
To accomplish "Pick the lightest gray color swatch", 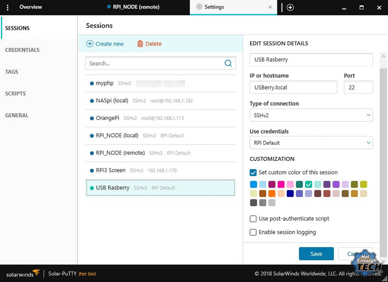I will click(272, 203).
